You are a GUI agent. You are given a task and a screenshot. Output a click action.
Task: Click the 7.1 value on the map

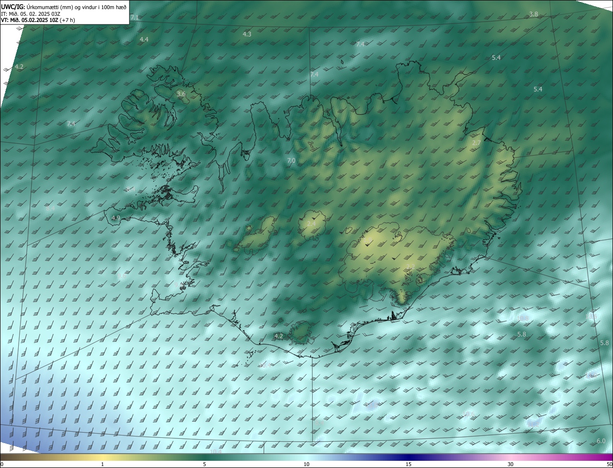pos(135,17)
